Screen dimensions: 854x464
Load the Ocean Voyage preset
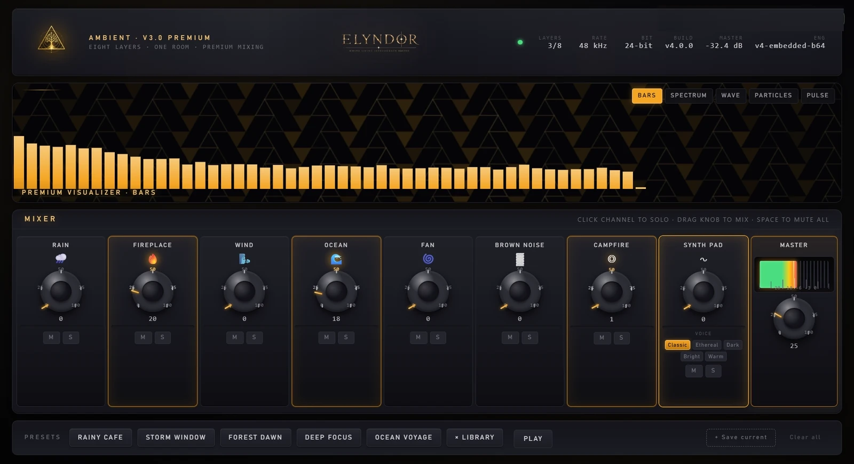click(x=404, y=437)
